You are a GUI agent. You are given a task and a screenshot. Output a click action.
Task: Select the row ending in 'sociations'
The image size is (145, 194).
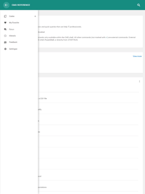click(x=88, y=186)
